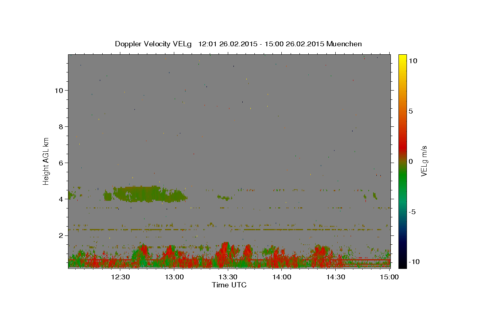The width and height of the screenshot is (483, 322).
Task: Click the colorbar value 5 label
Action: coord(411,111)
